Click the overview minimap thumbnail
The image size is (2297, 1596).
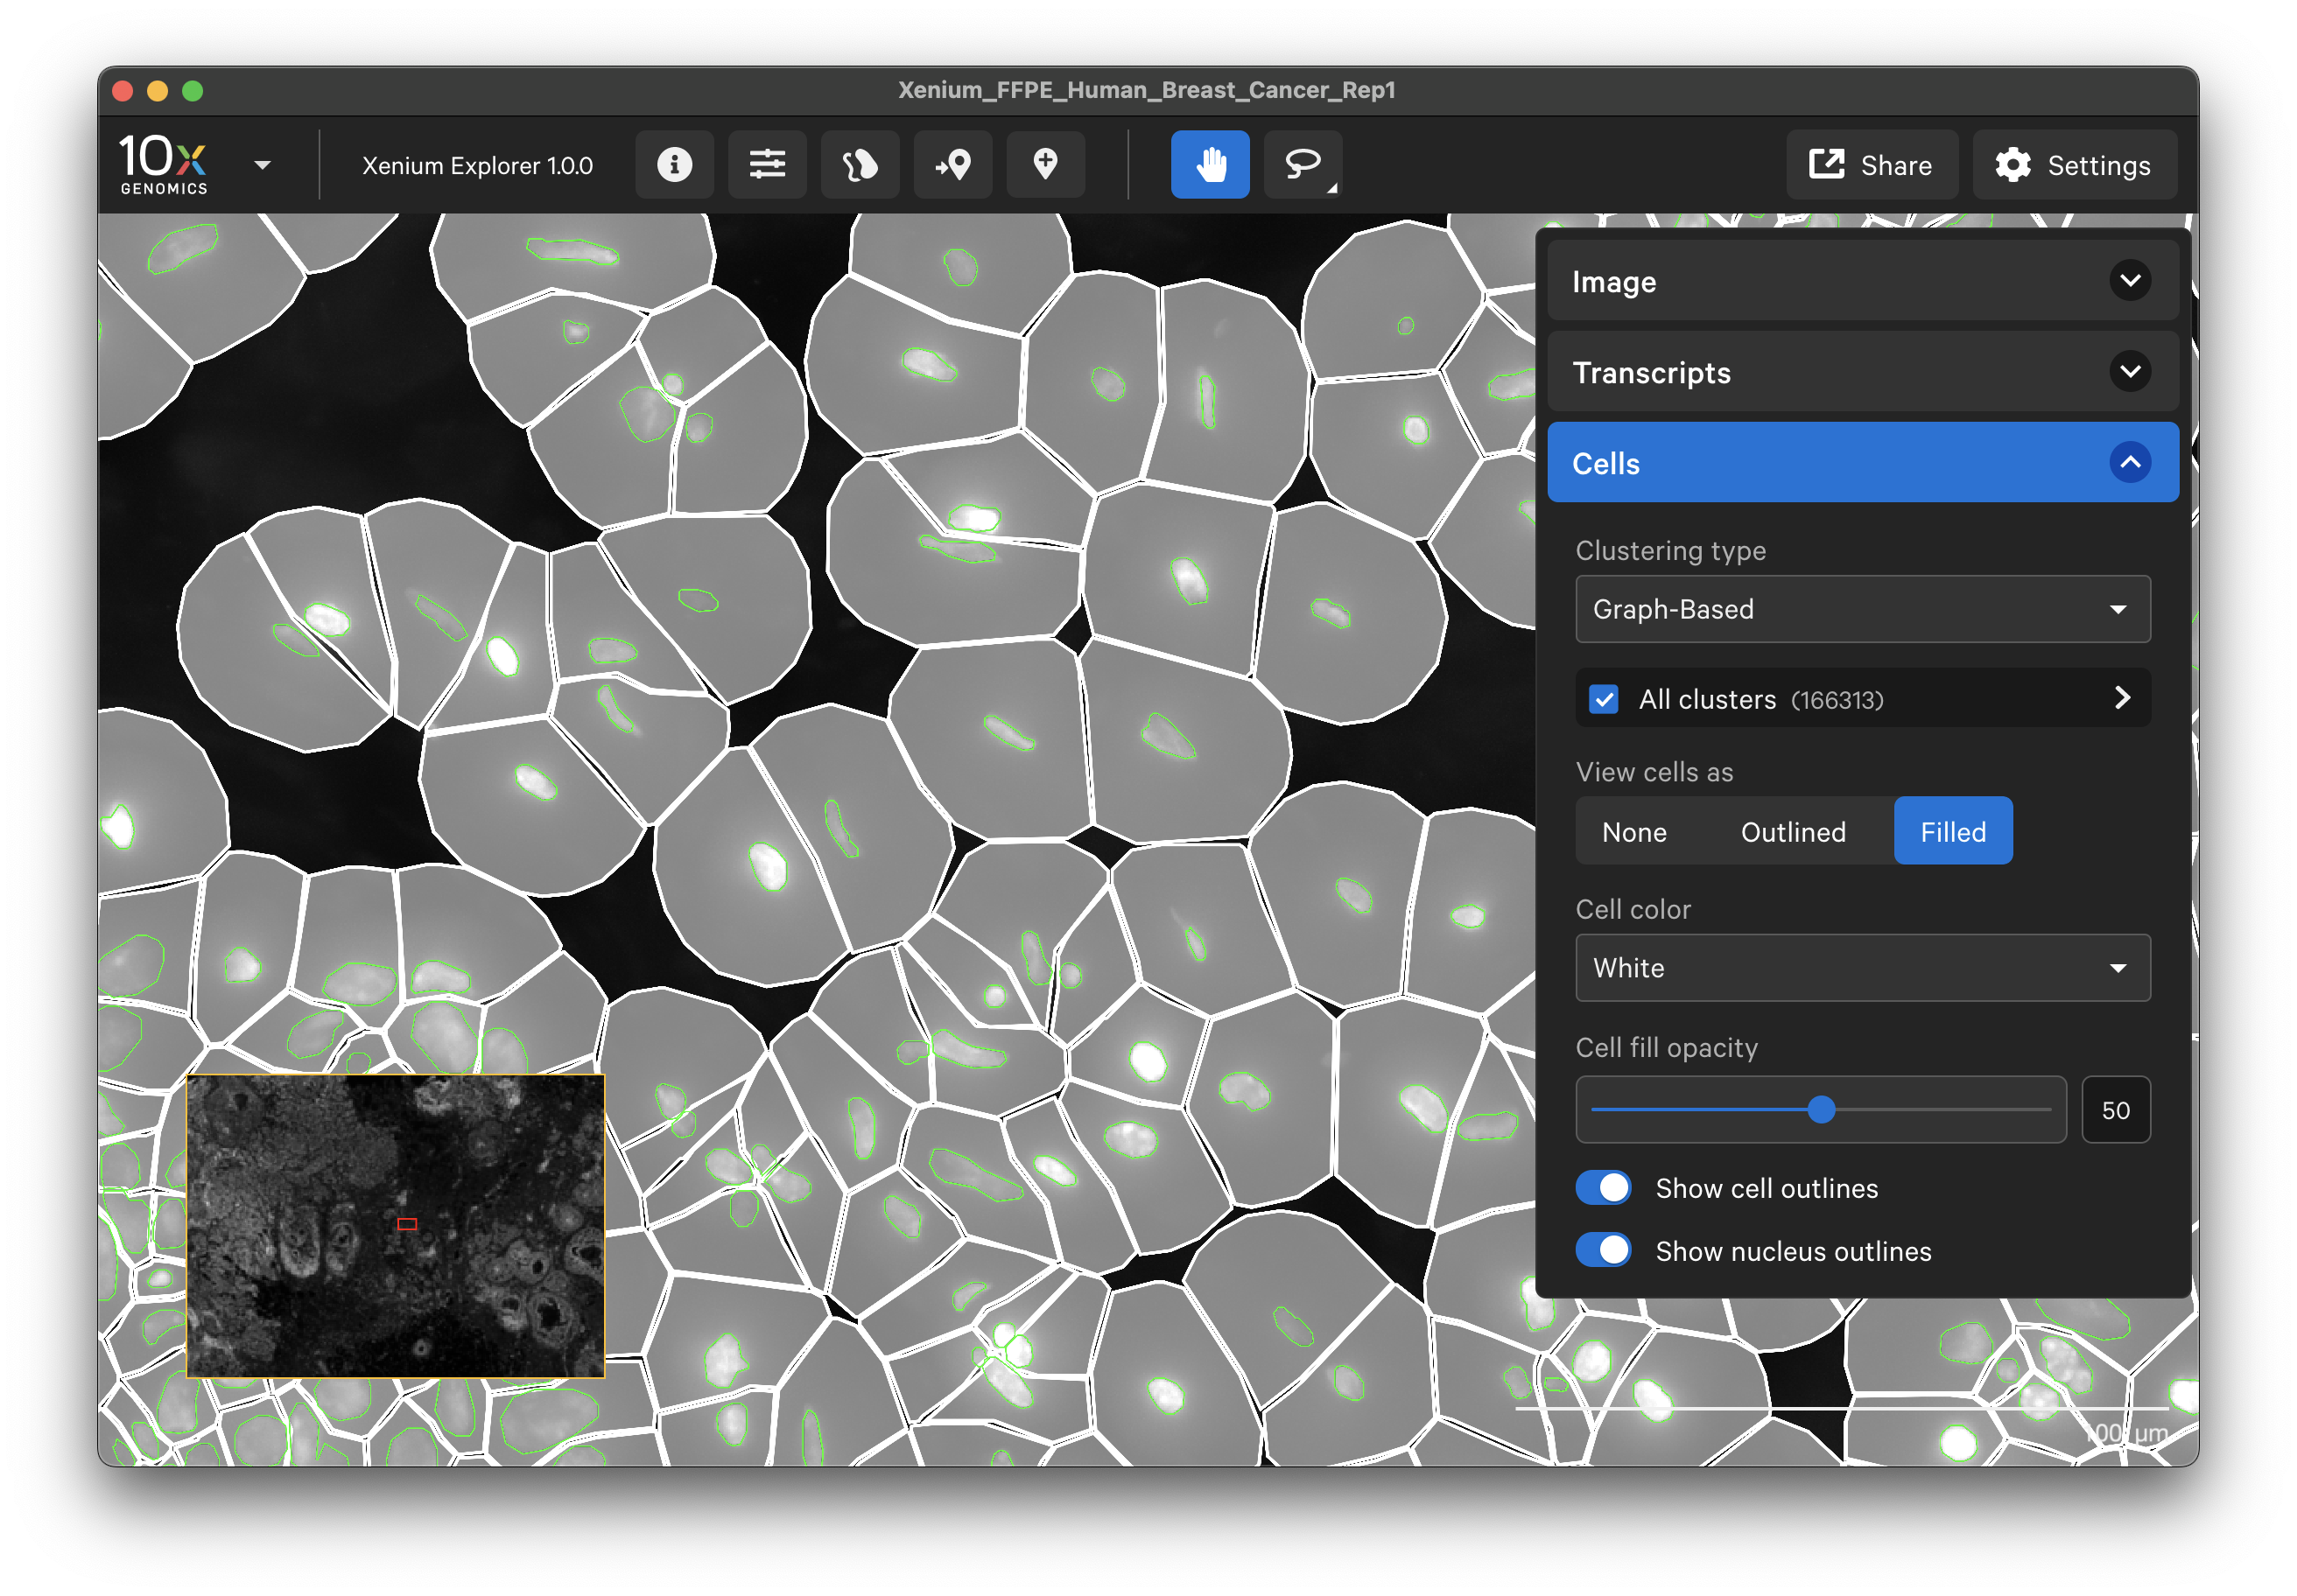[397, 1226]
